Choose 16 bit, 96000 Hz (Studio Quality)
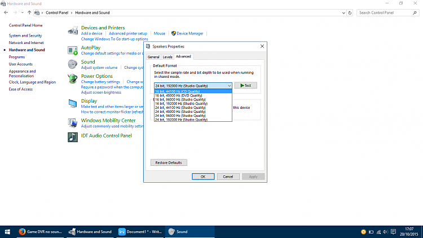423x238 pixels. point(193,99)
